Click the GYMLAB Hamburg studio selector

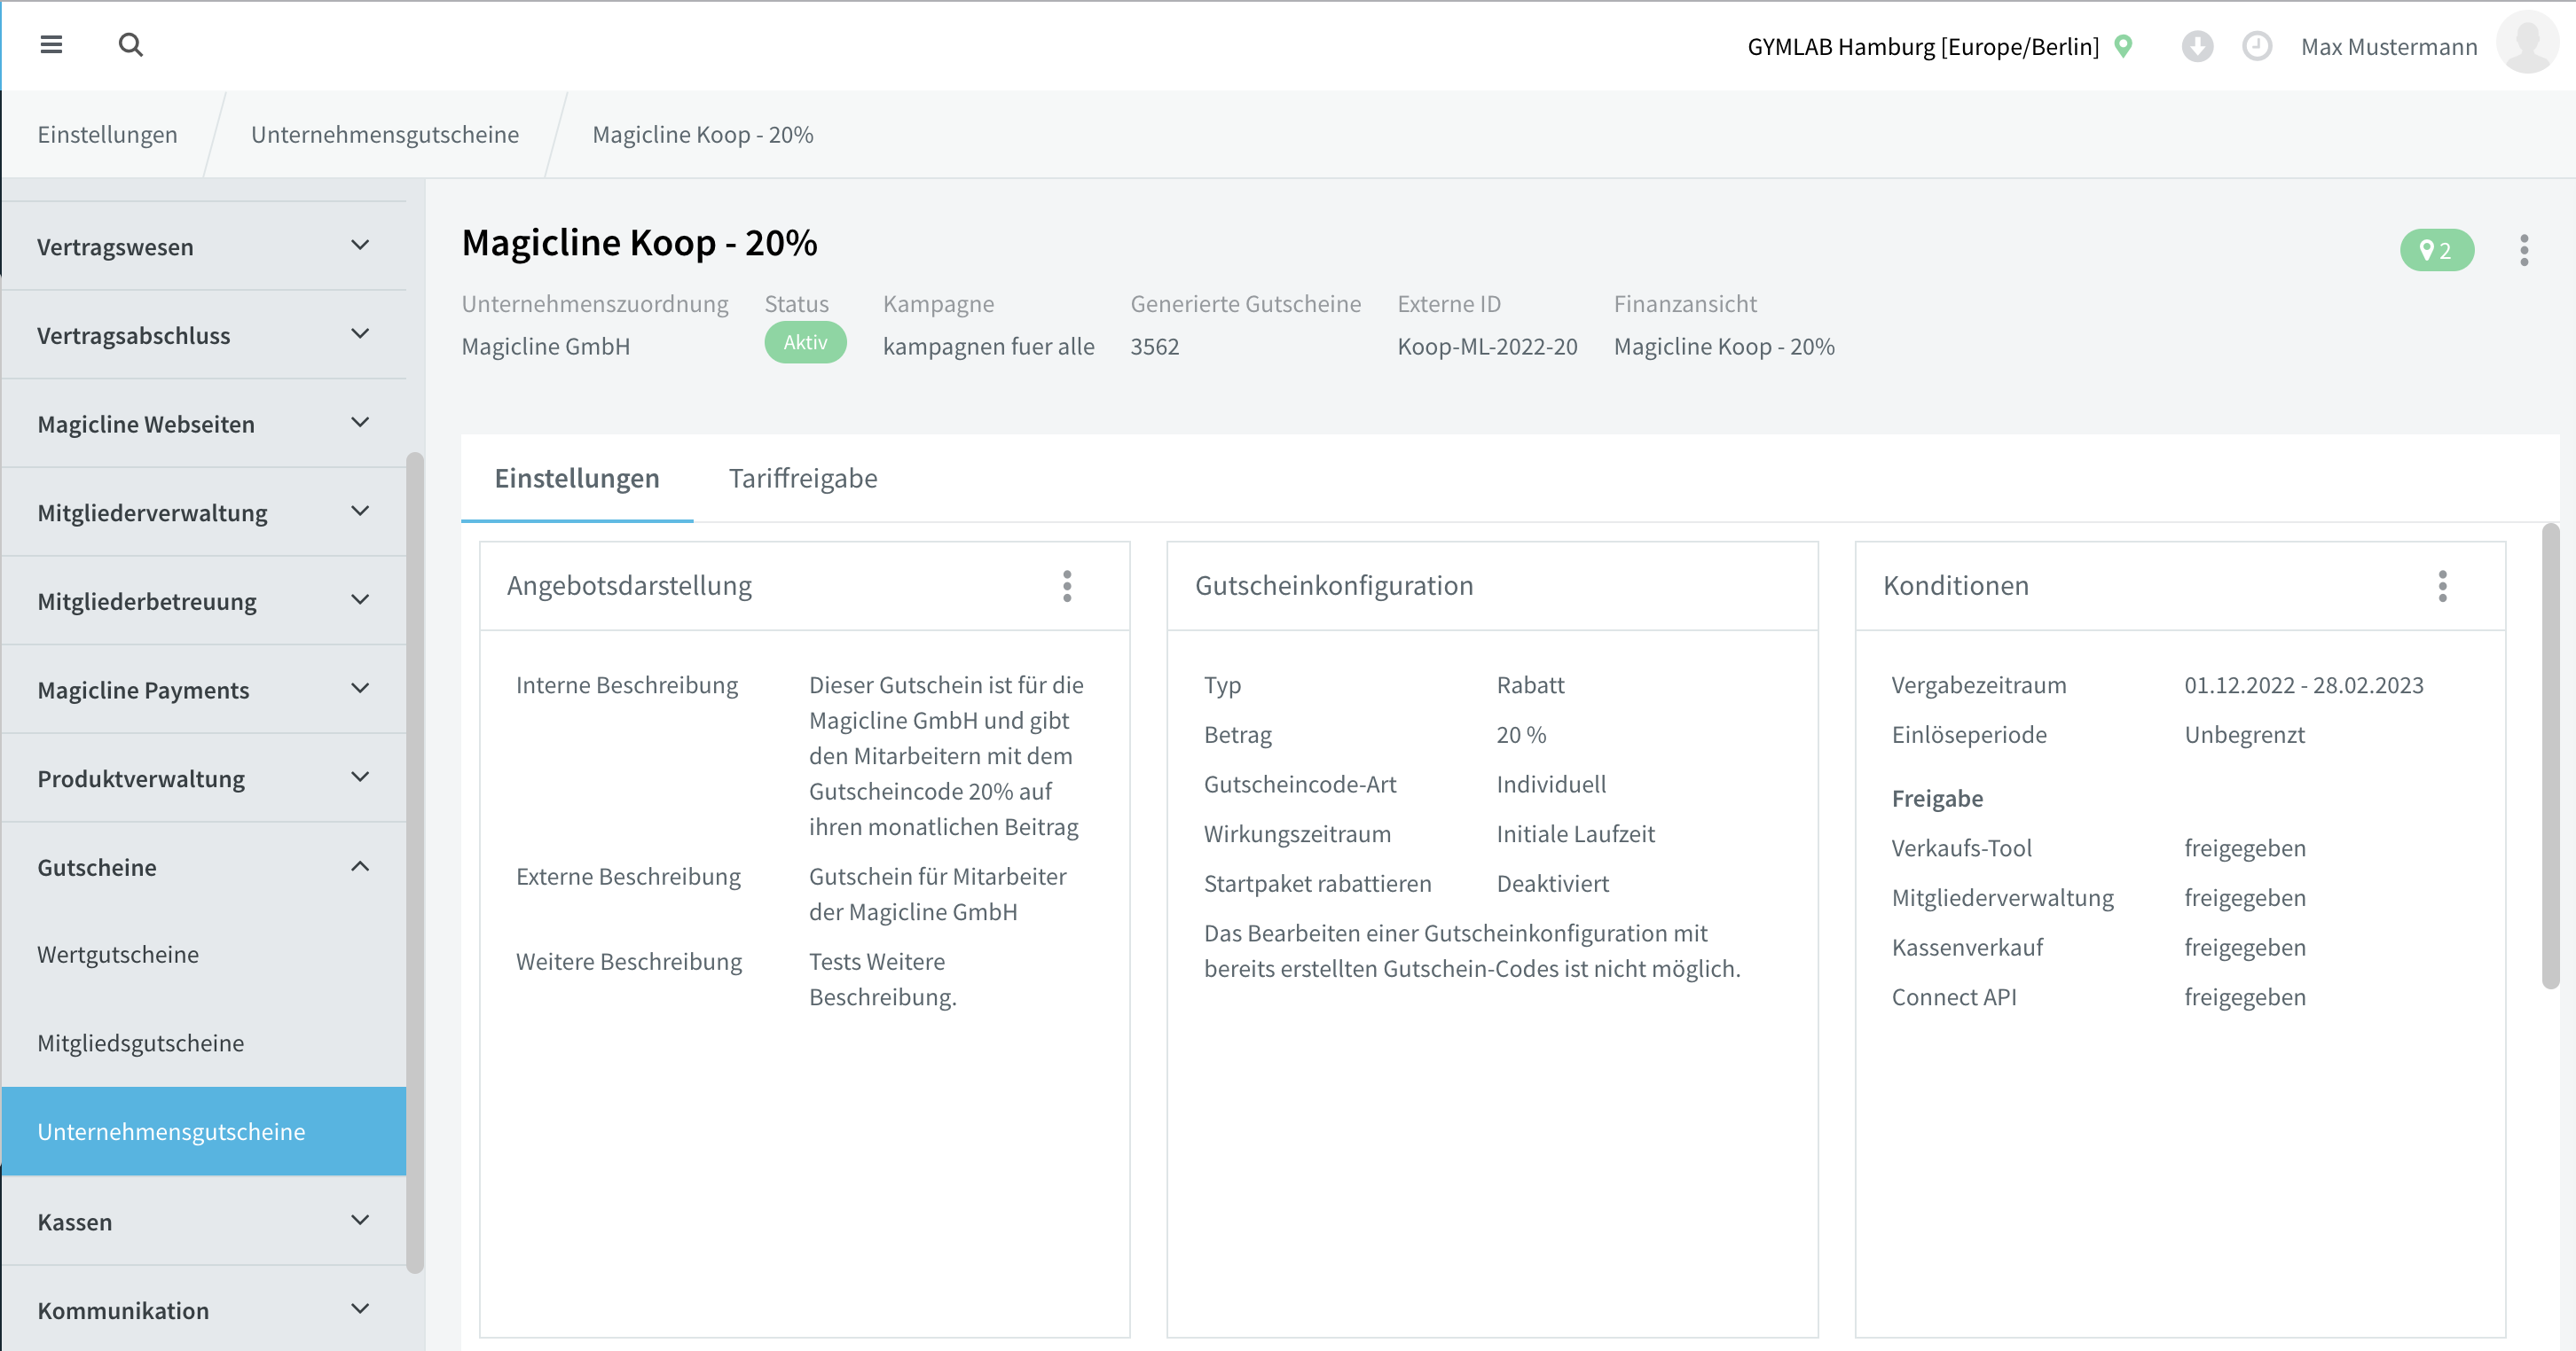click(1923, 46)
